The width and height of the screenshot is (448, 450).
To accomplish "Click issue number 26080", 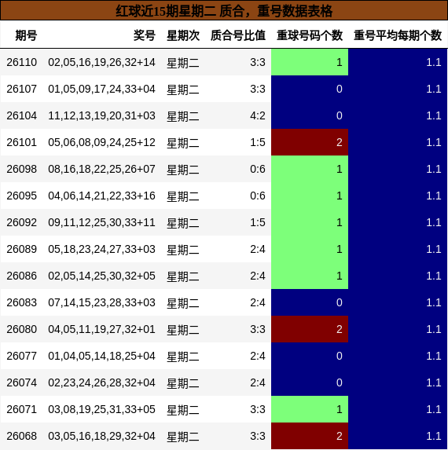I will (x=22, y=329).
